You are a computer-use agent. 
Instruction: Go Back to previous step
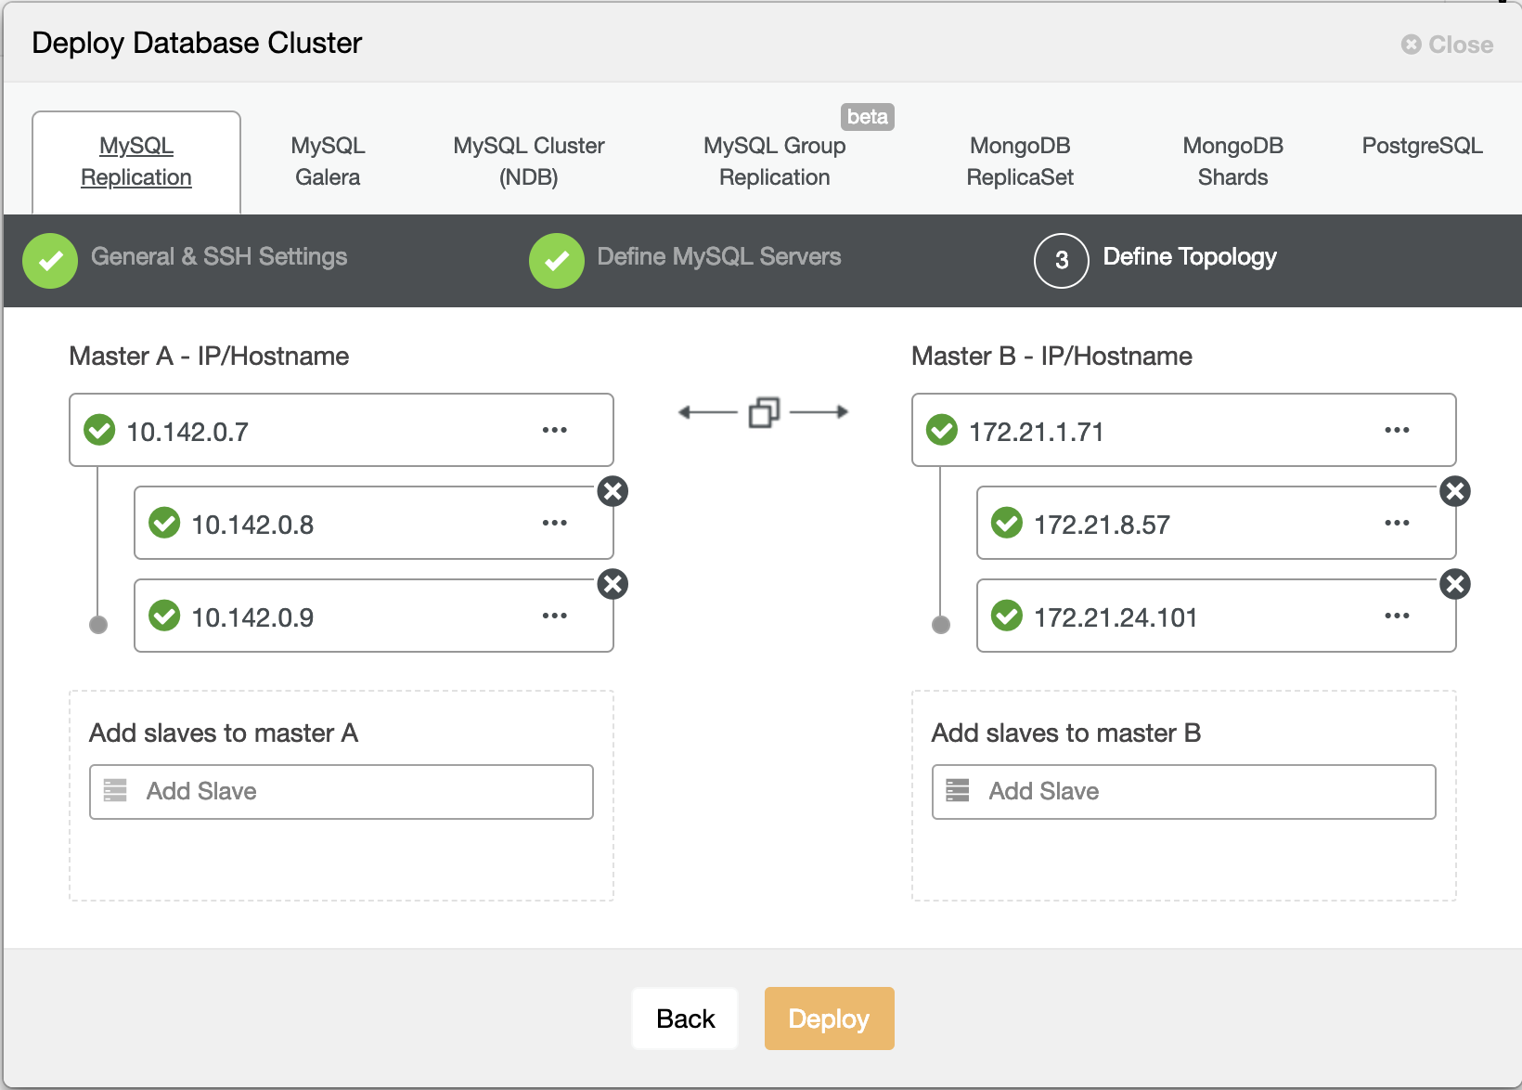685,1019
